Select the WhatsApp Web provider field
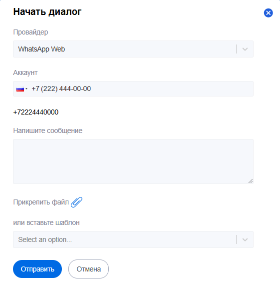 pyautogui.click(x=133, y=49)
